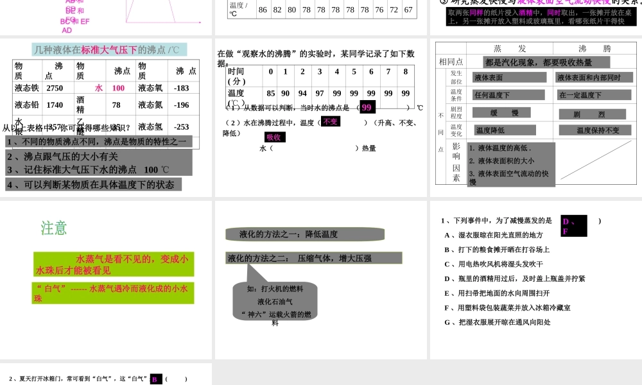Select option D、瓶里的酒精用过后
Image resolution: width=642 pixels, height=385 pixels.
tap(515, 279)
